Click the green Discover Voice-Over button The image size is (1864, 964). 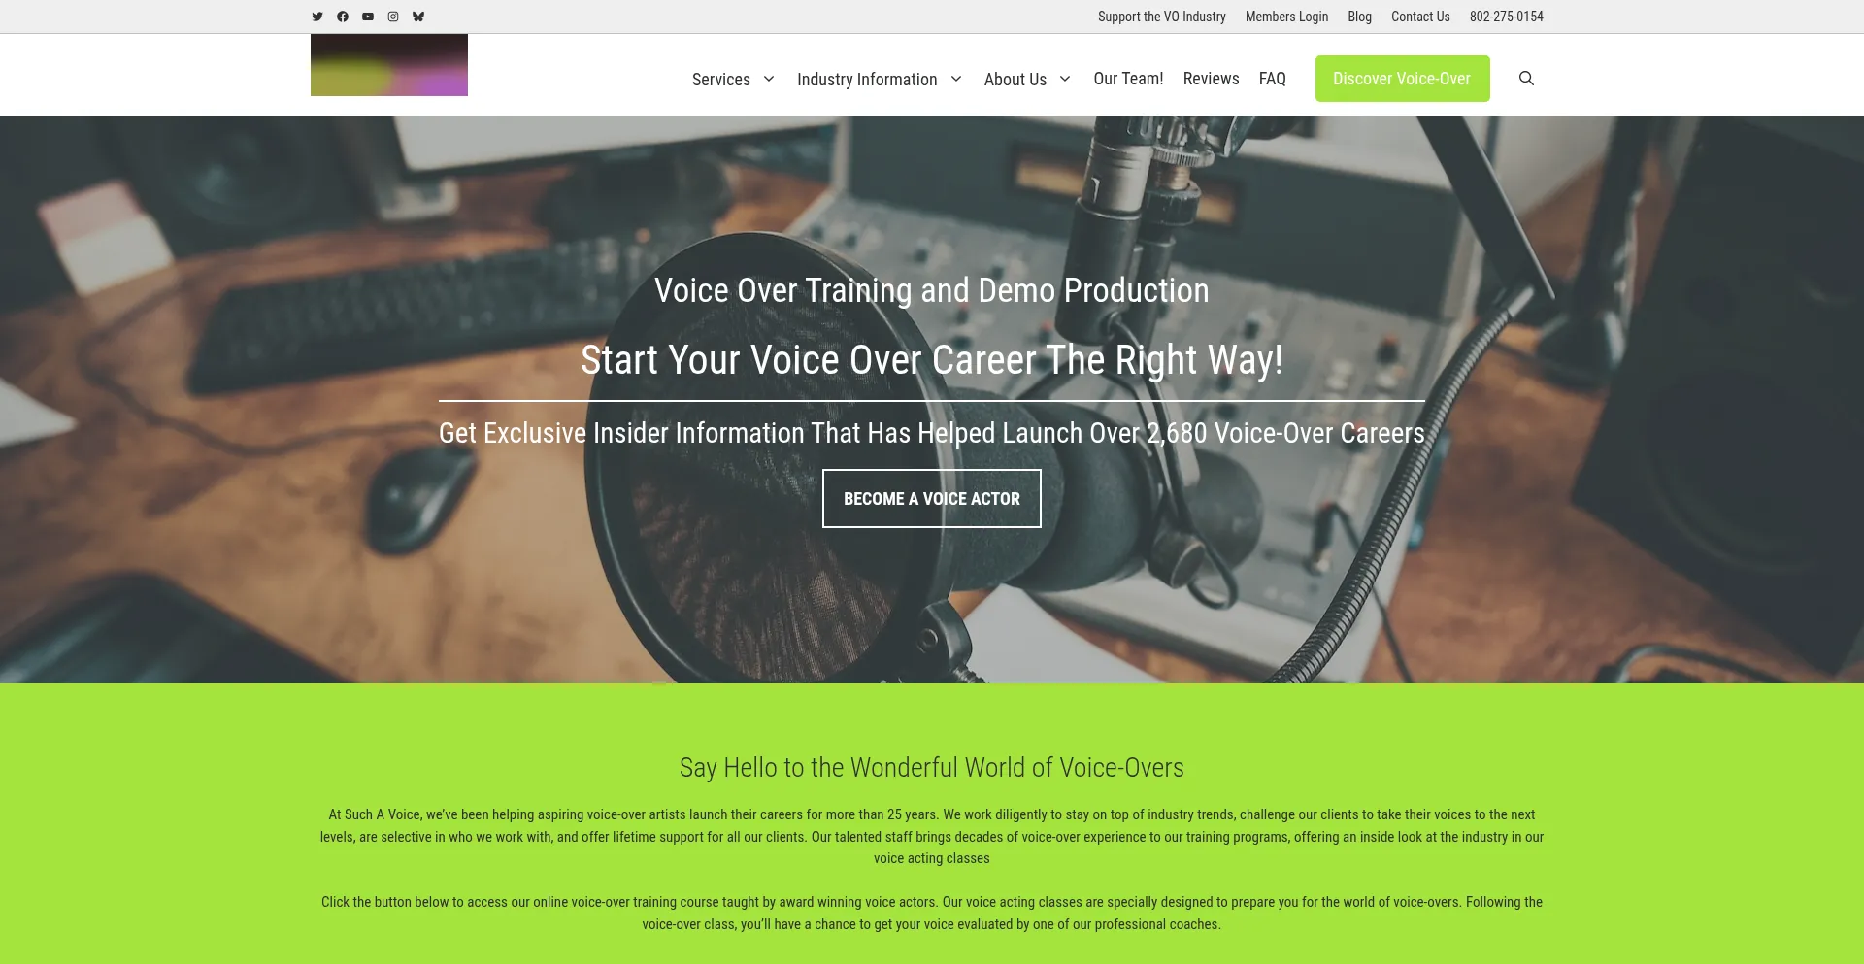click(x=1402, y=79)
